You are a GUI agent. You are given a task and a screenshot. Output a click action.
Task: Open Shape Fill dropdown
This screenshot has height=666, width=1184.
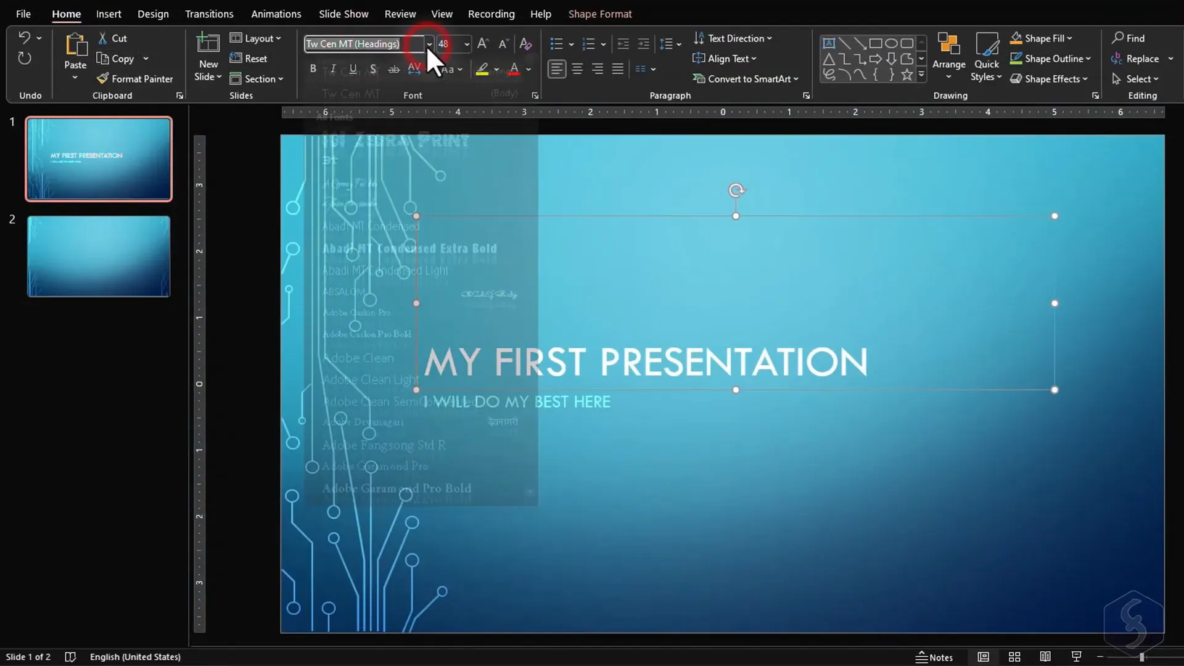pyautogui.click(x=1042, y=38)
